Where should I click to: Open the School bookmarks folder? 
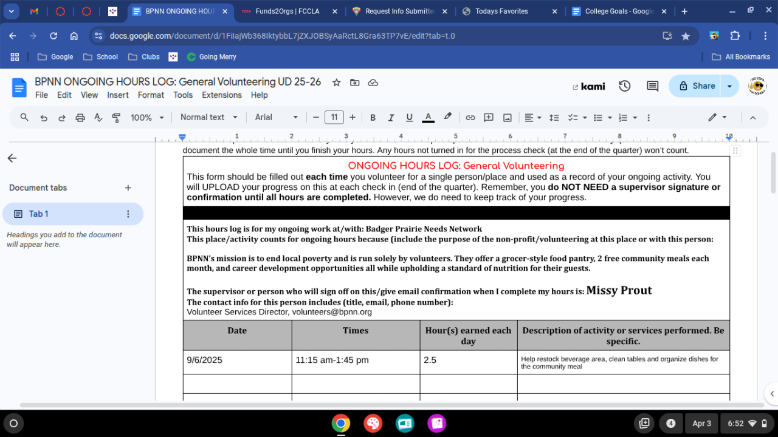pos(100,57)
